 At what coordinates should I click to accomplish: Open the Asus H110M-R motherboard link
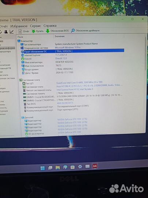pyautogui.click(x=90, y=85)
